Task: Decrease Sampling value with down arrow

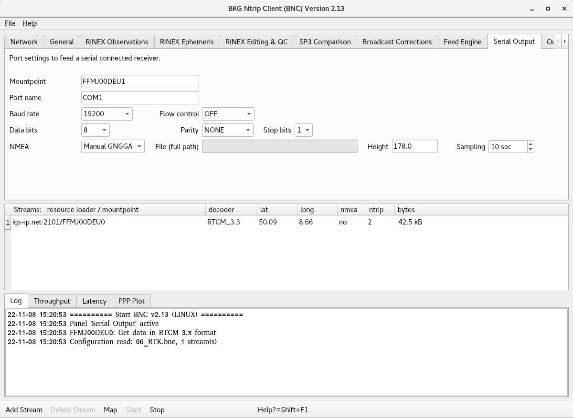Action: click(x=531, y=150)
